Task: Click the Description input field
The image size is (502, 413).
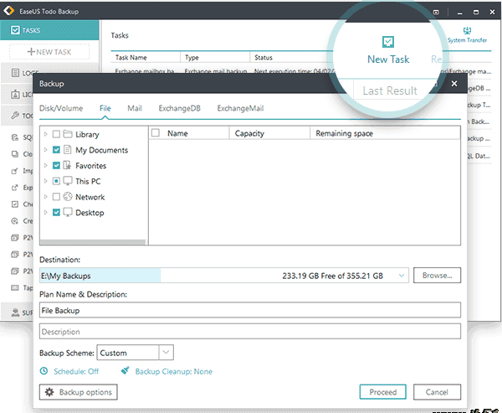Action: pyautogui.click(x=249, y=331)
